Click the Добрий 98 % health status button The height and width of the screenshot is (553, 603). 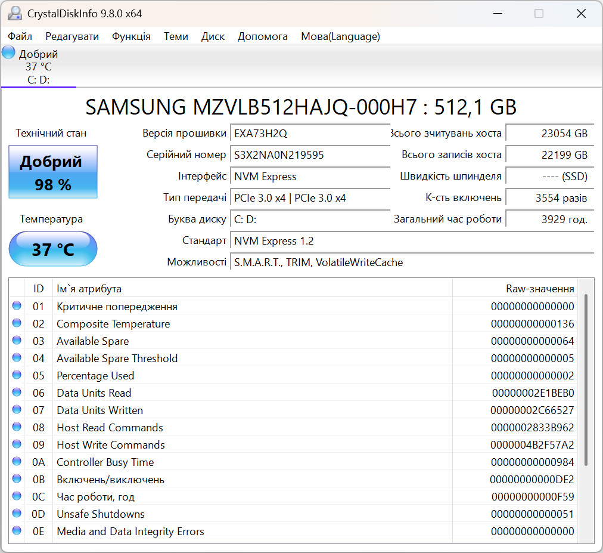pos(53,172)
